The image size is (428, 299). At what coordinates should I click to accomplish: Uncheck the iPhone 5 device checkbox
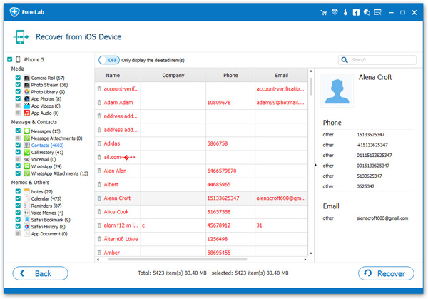point(10,59)
